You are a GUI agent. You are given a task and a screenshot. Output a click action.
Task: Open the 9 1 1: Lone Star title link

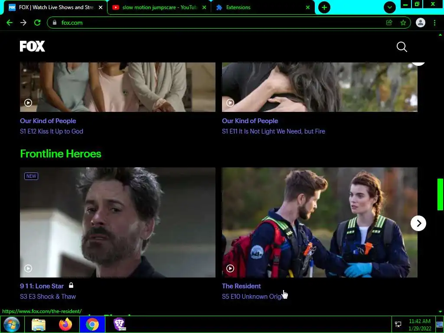coord(42,286)
